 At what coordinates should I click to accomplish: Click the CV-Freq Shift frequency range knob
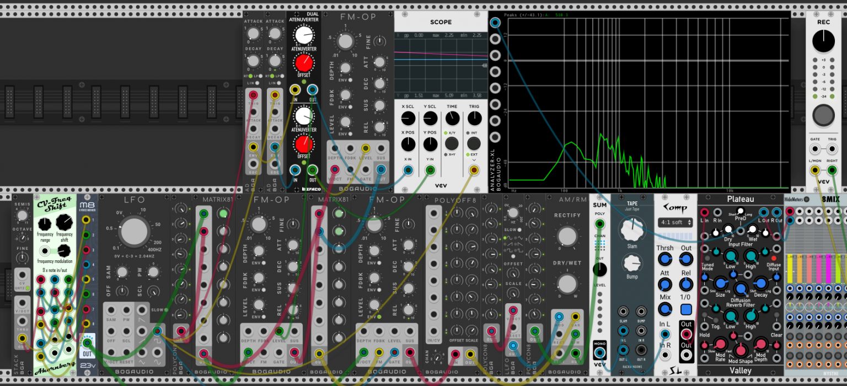(45, 224)
